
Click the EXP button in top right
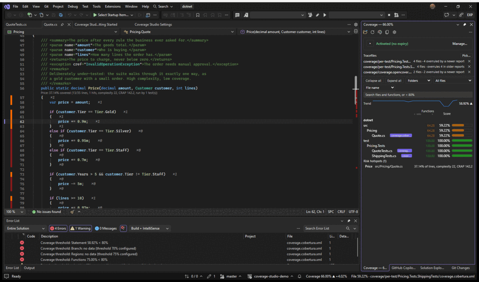tap(470, 15)
